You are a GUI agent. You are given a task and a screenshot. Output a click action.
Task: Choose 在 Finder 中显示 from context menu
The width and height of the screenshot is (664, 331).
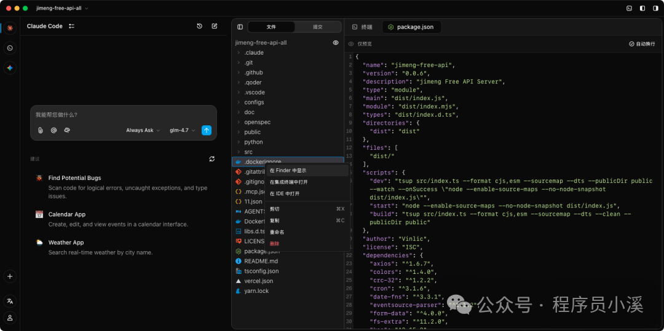307,170
